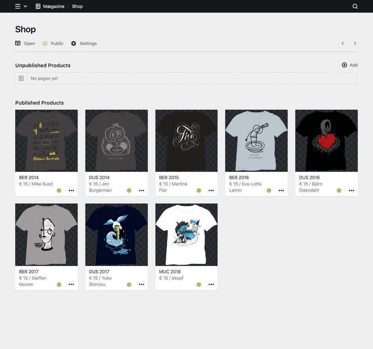373x349 pixels.
Task: Click the hamburger menu icon
Action: (18, 6)
